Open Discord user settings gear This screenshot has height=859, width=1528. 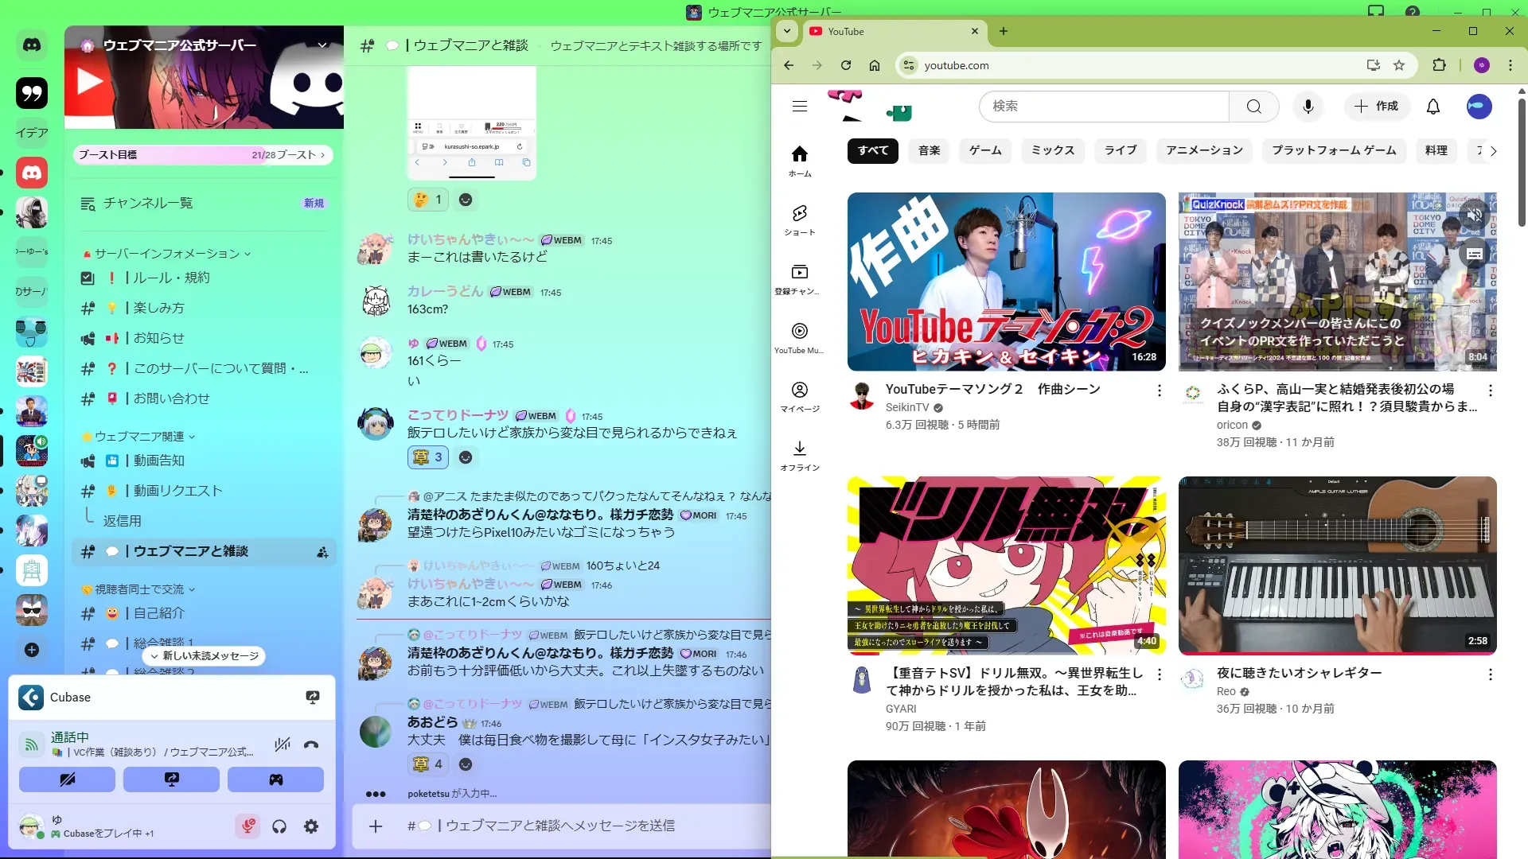(311, 826)
